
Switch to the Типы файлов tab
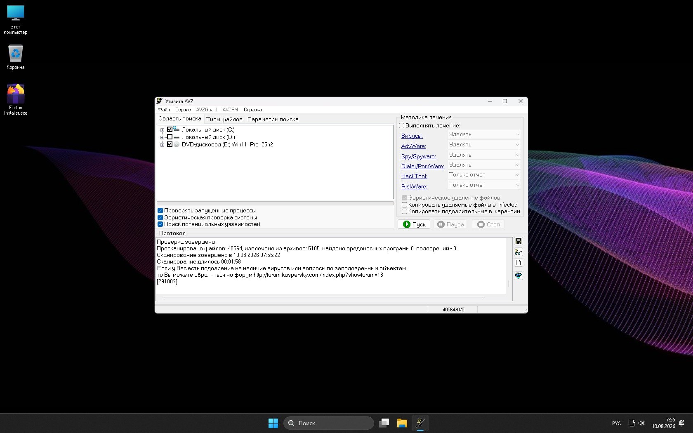click(x=224, y=120)
